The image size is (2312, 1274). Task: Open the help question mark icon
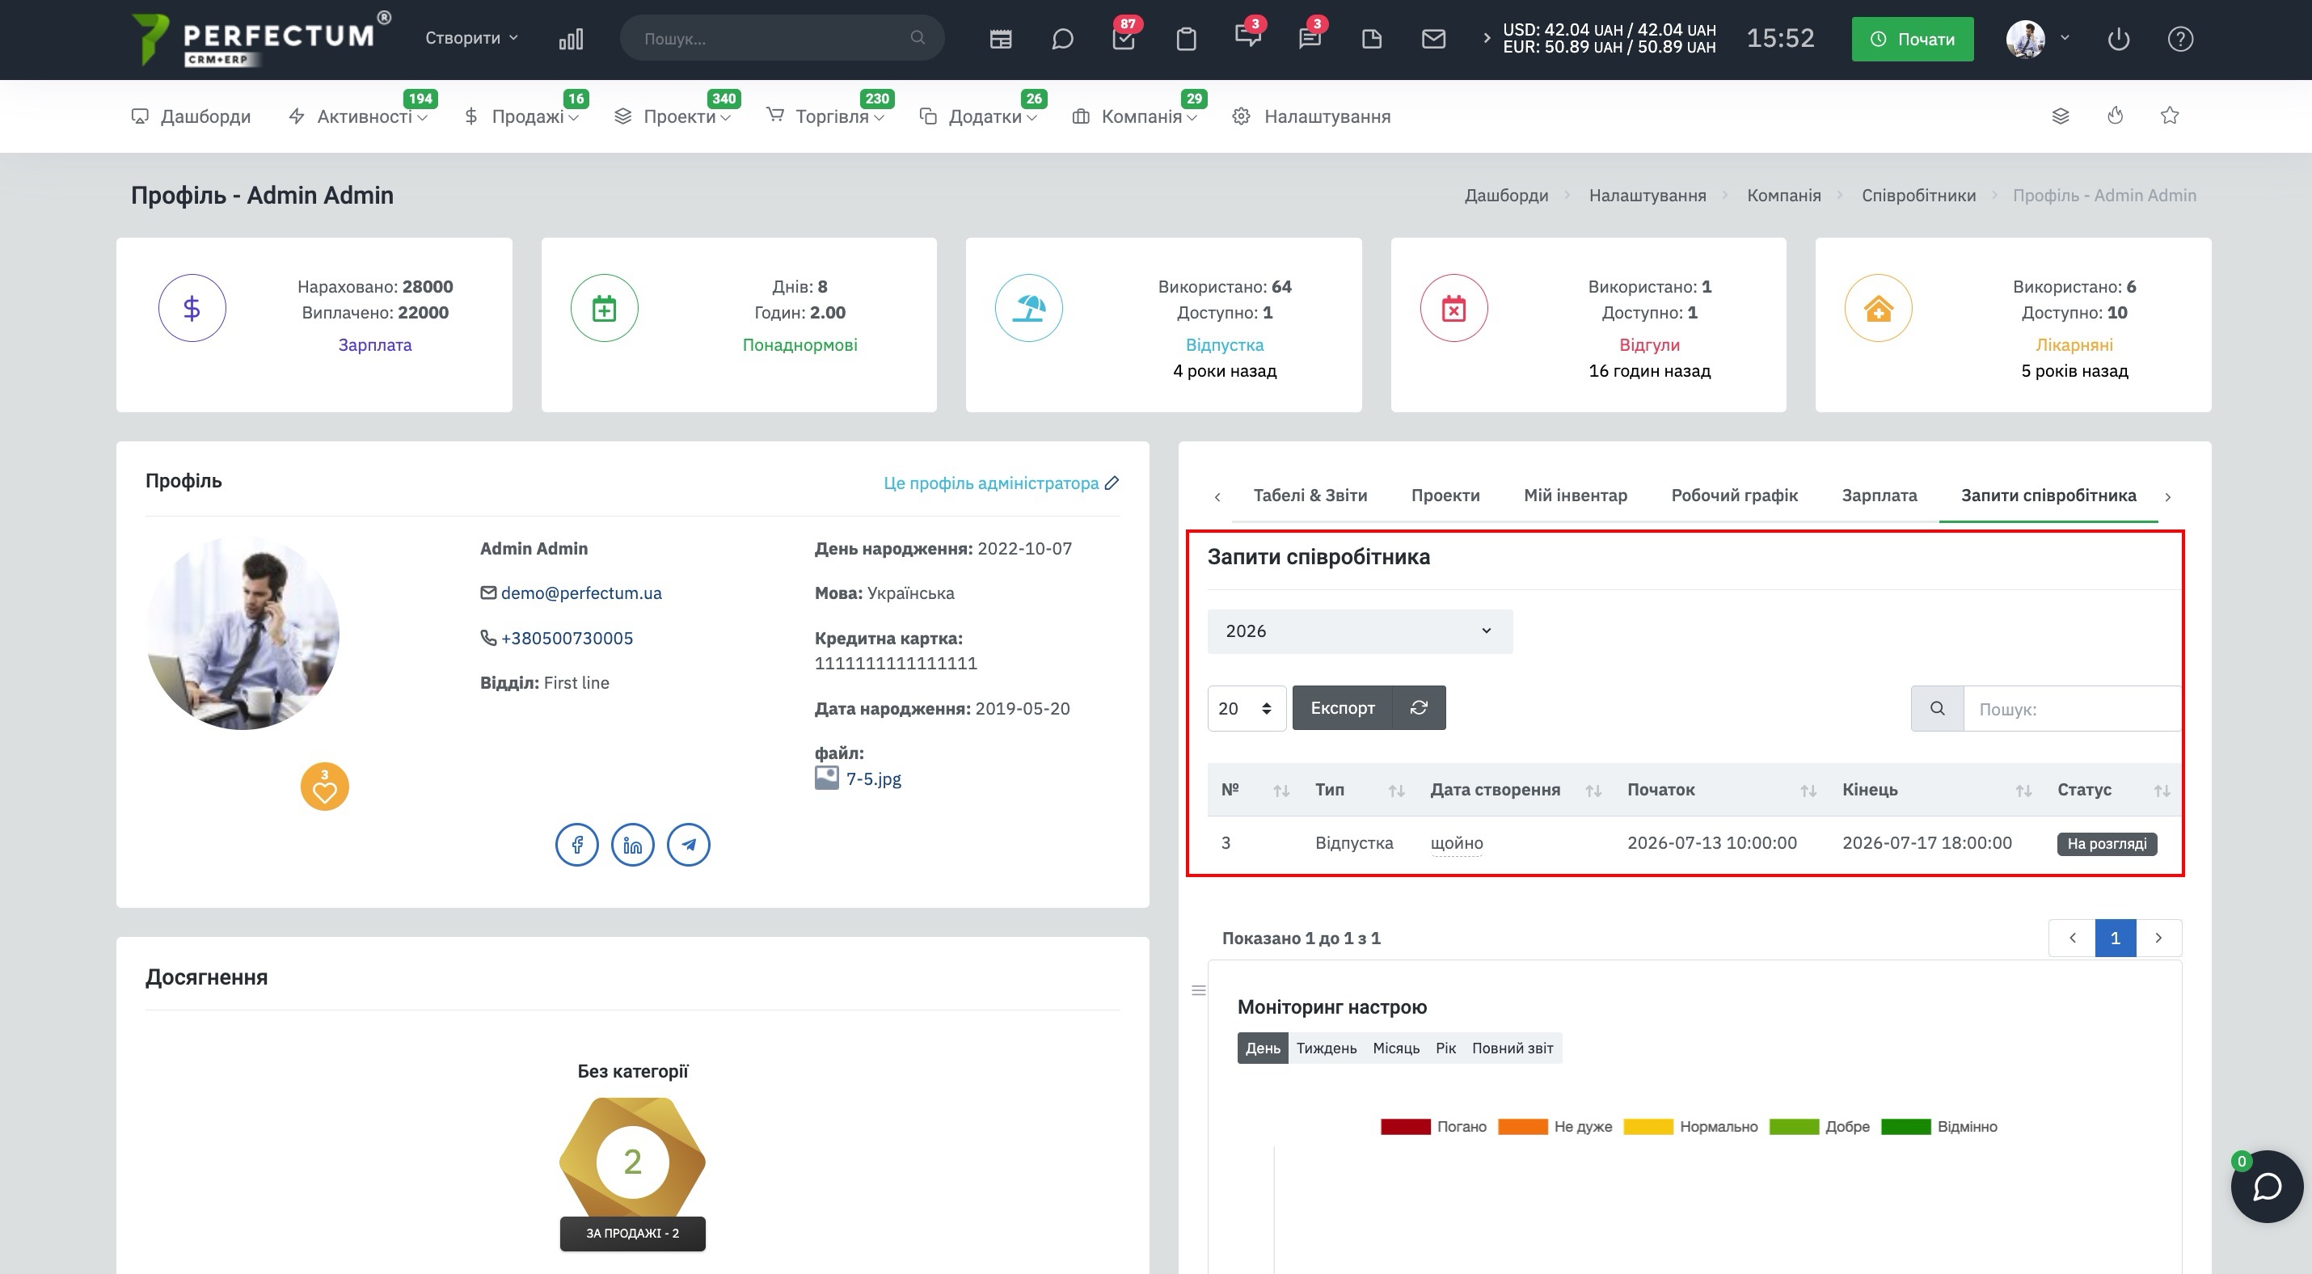(2180, 39)
